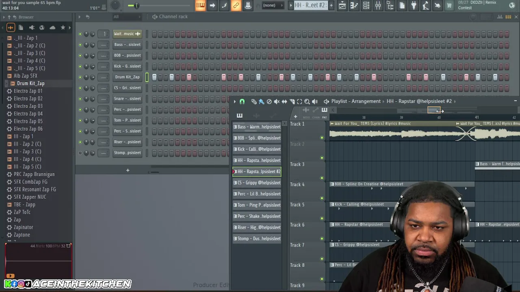Image resolution: width=520 pixels, height=292 pixels.
Task: Mute the Snare channel LED
Action: 80,99
